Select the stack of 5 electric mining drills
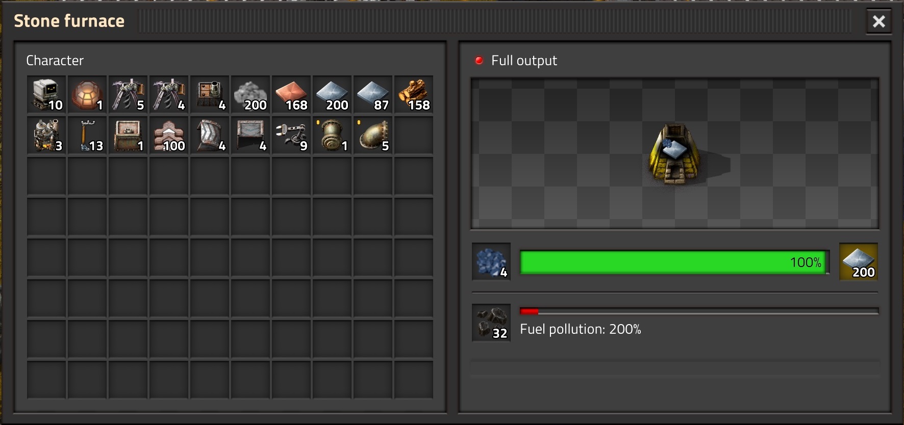The image size is (904, 425). [128, 95]
